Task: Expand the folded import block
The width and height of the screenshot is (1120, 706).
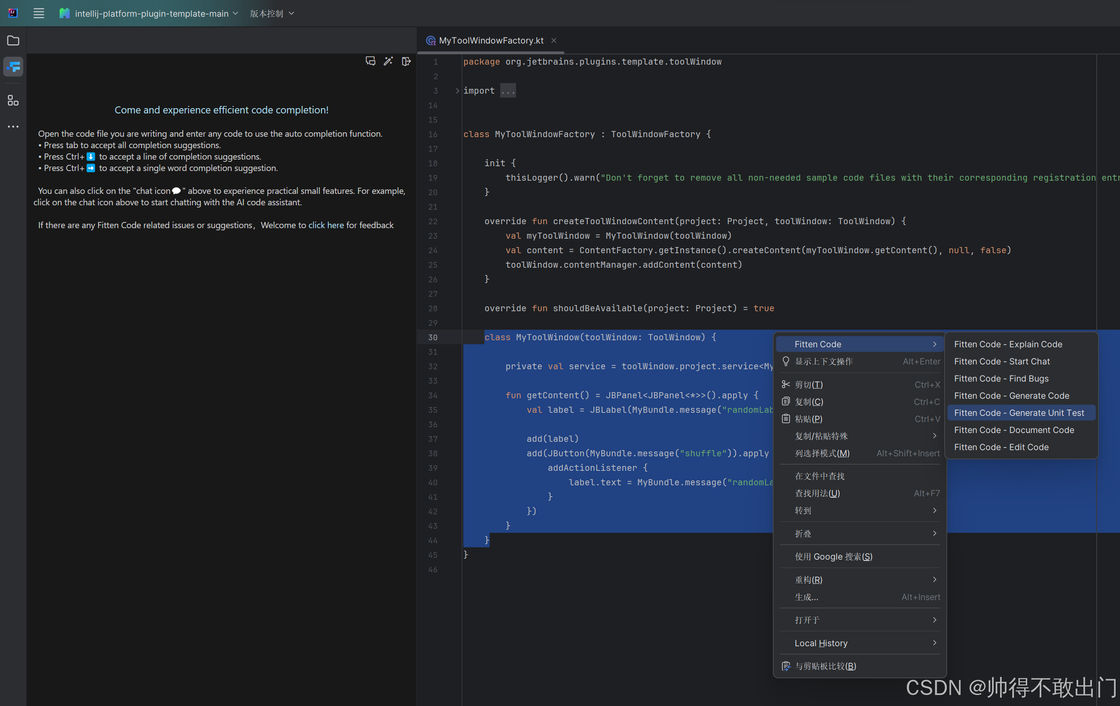Action: coord(457,91)
